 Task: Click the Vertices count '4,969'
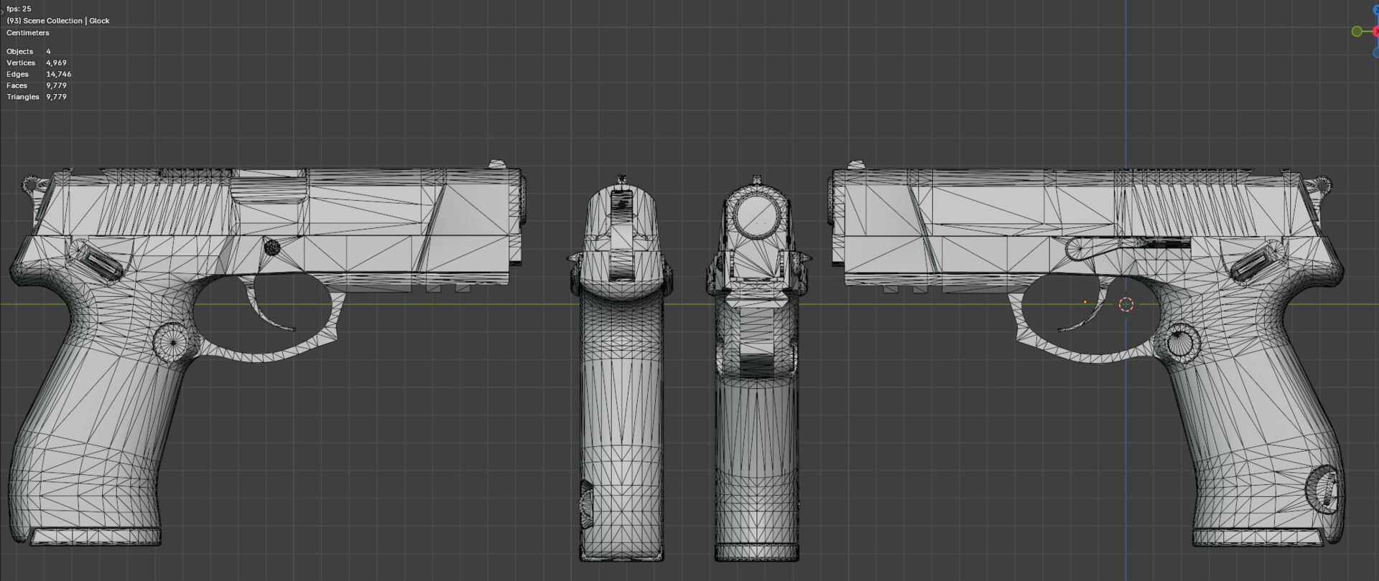coord(56,63)
